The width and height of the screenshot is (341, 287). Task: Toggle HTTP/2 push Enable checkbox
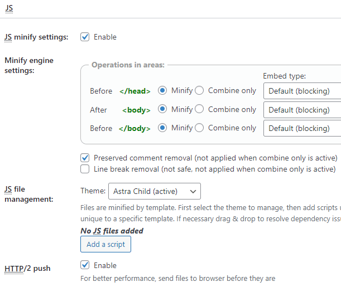(x=85, y=265)
